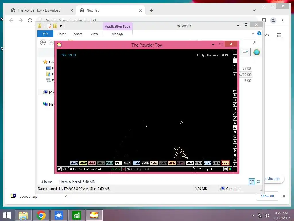
Task: Select the SALT element swatch
Action: [x=190, y=163]
